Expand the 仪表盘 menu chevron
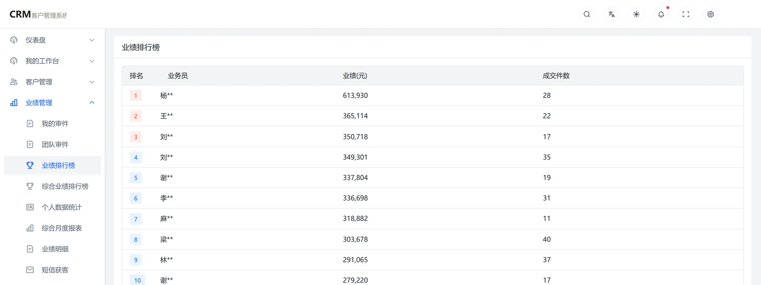This screenshot has height=285, width=761. tap(92, 40)
